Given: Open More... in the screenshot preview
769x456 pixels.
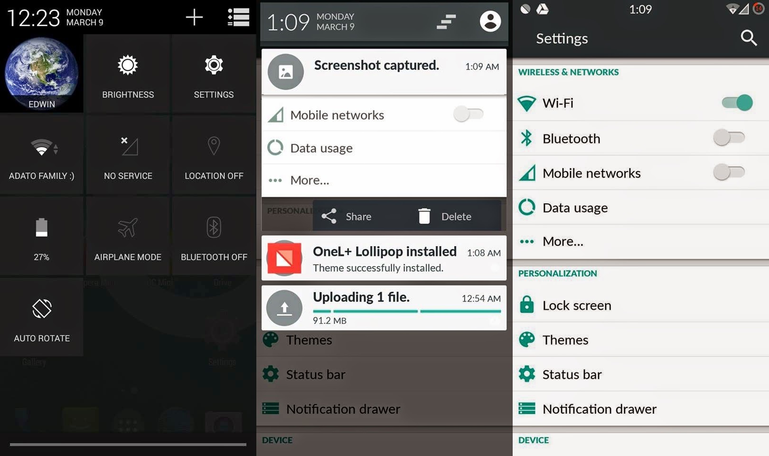Looking at the screenshot, I should (384, 180).
